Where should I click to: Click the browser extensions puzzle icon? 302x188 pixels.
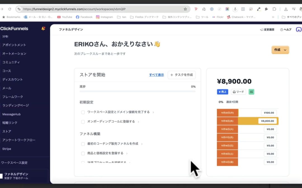pyautogui.click(x=274, y=9)
